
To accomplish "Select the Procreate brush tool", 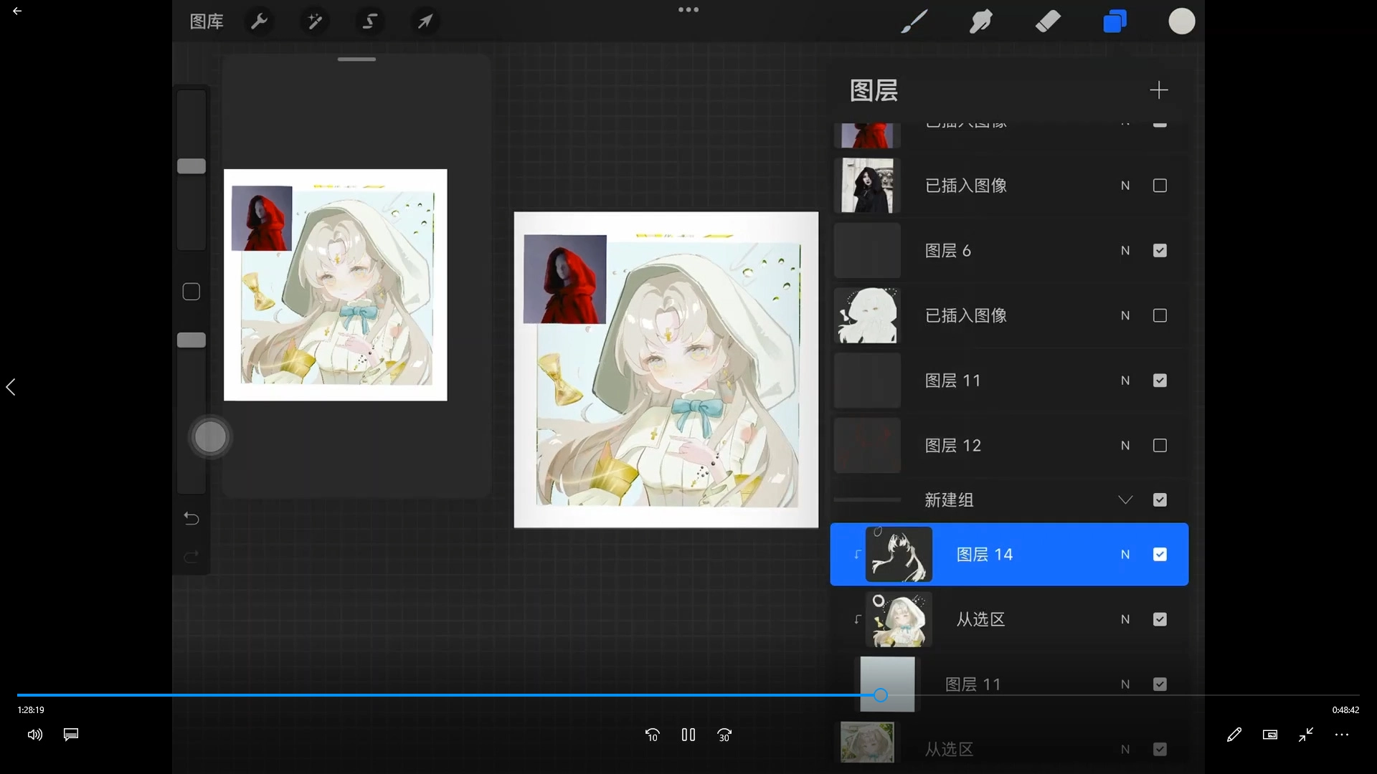I will pyautogui.click(x=914, y=21).
